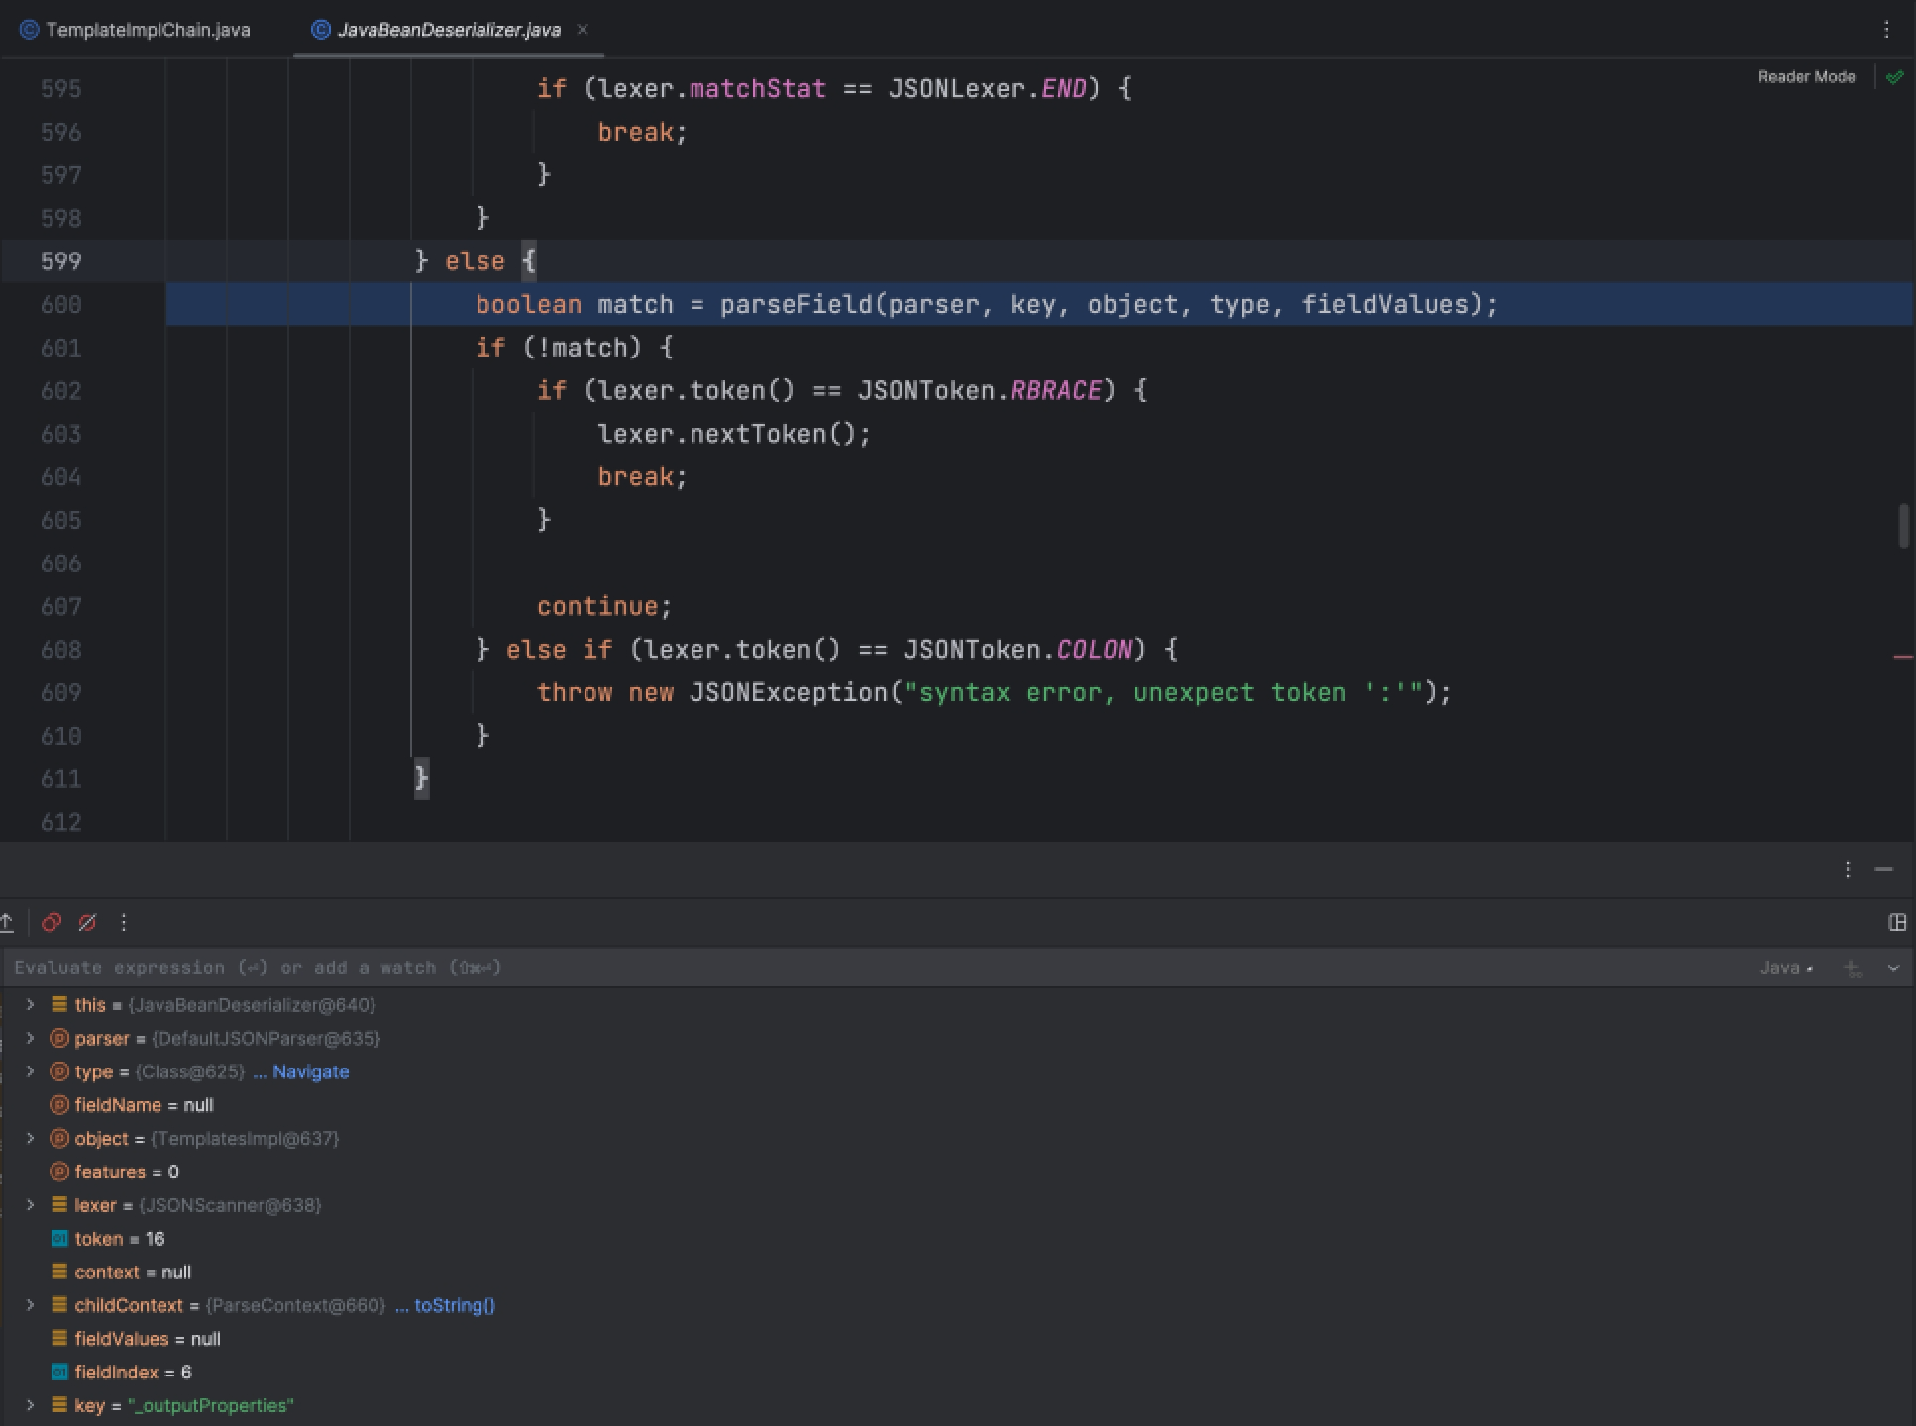Focus the Evaluate expression input field
Viewport: 1916px width, 1426px height.
coord(872,968)
